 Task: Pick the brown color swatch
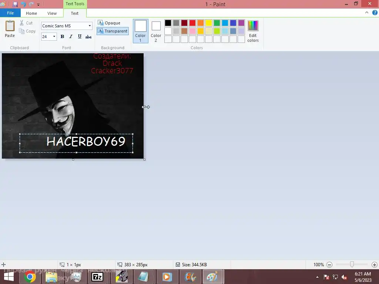tap(184, 31)
